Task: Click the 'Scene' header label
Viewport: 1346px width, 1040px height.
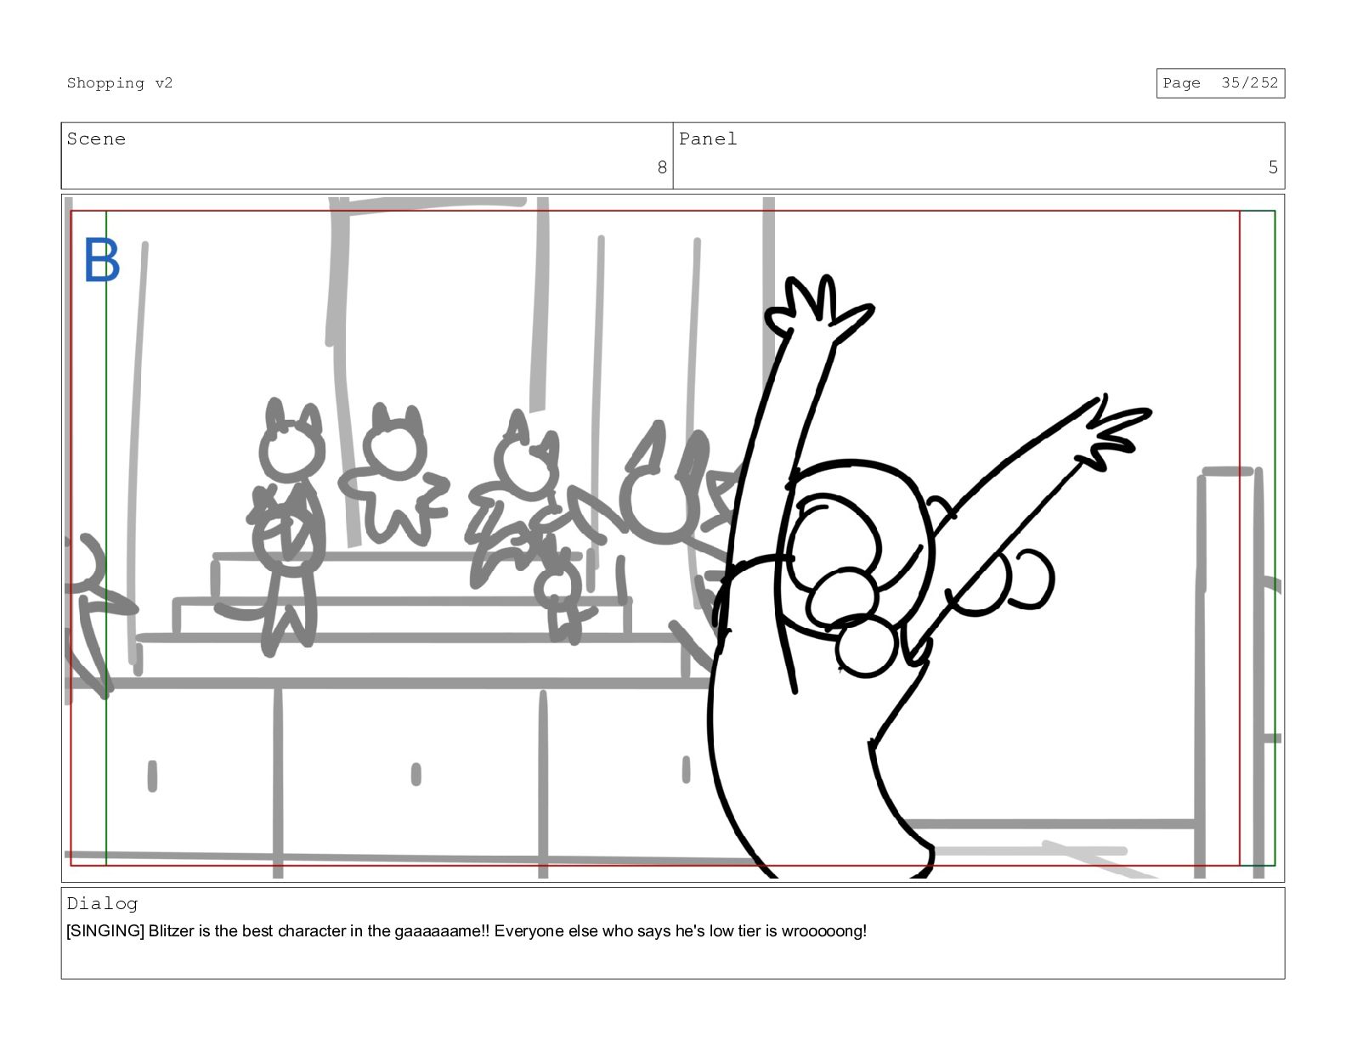Action: tap(96, 139)
